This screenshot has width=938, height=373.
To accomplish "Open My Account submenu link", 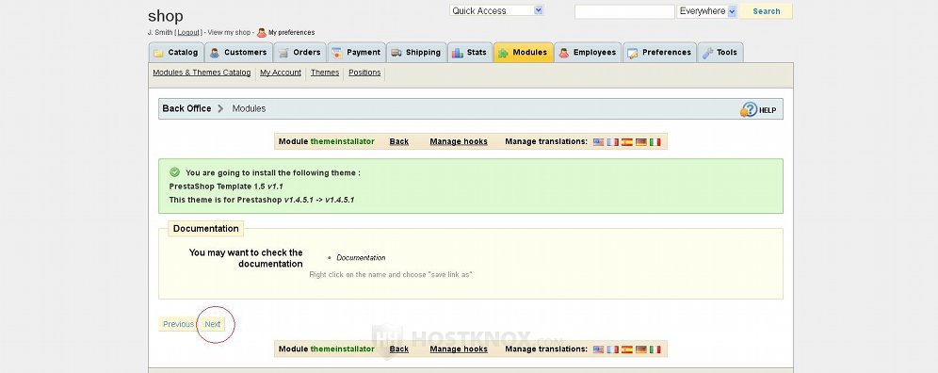I will (x=281, y=73).
